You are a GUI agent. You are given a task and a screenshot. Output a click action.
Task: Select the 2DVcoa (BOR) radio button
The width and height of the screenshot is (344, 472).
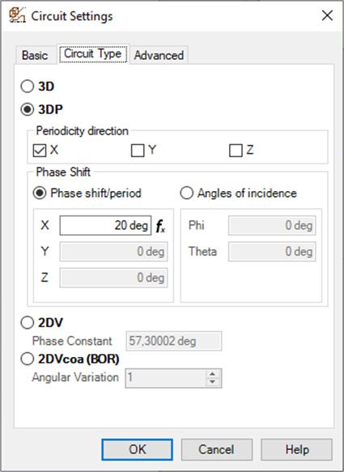click(x=28, y=359)
